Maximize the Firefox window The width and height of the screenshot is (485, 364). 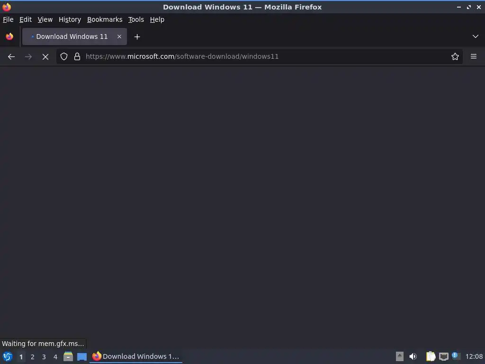[469, 7]
